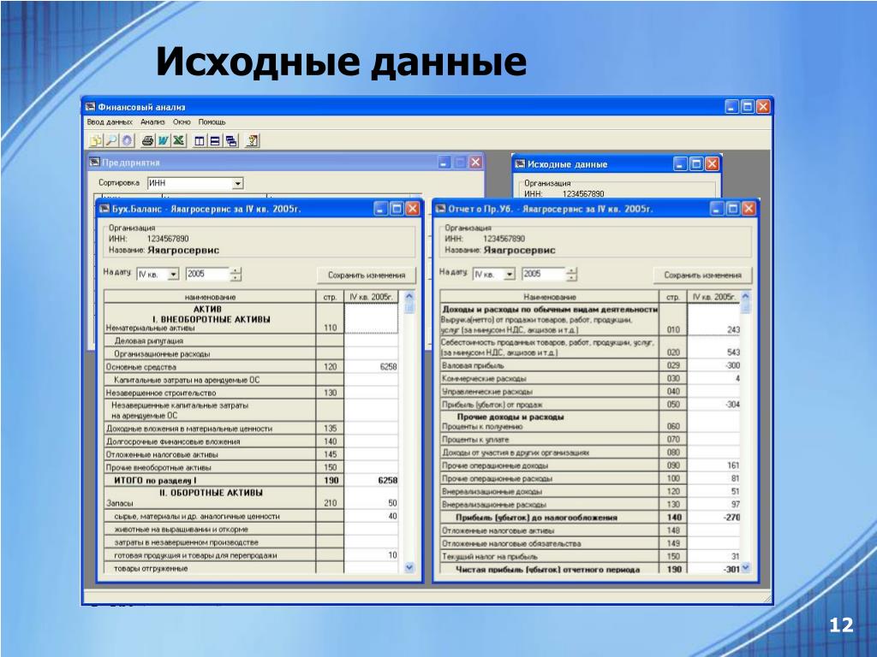Click the 'сырье, материалы' value 40 cell

coord(372,516)
